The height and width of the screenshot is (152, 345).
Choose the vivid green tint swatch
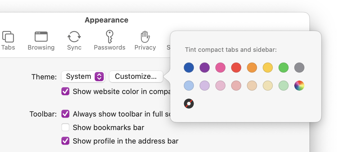(284, 68)
